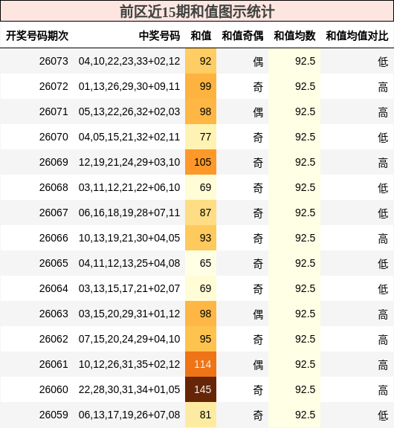
Task: Click 奇 parity in row 26072
Action: coord(258,87)
